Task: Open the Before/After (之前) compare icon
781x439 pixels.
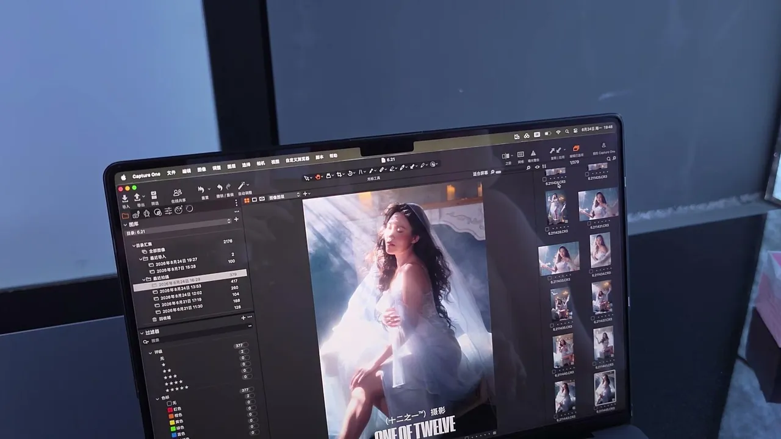Action: tap(507, 156)
